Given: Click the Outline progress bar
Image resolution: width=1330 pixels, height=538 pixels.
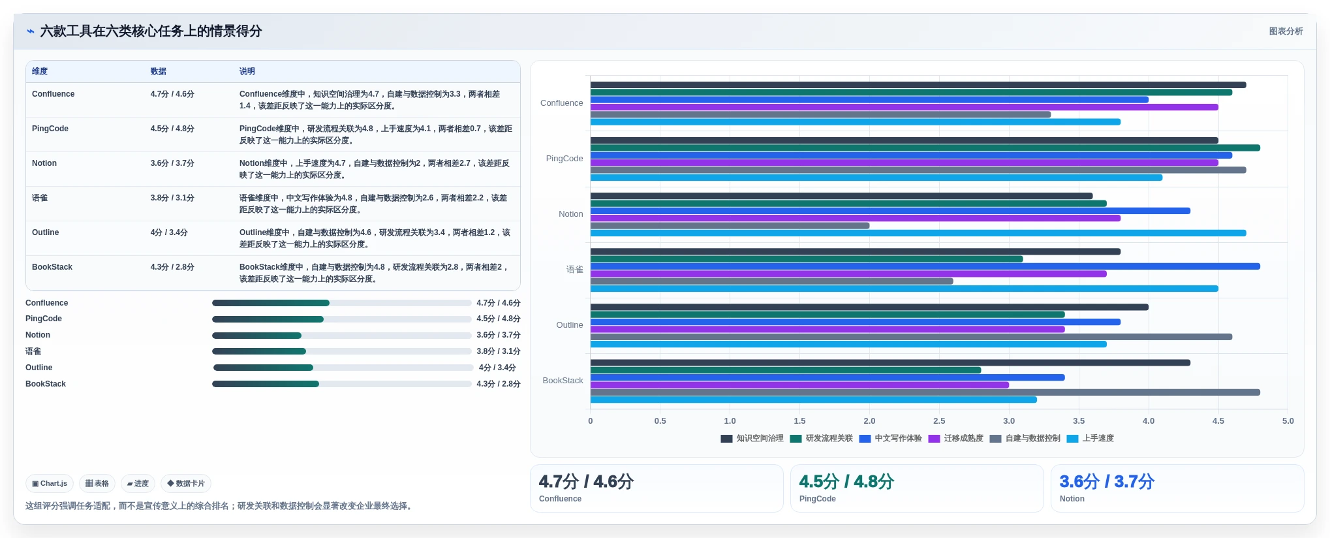Looking at the screenshot, I should (x=343, y=368).
